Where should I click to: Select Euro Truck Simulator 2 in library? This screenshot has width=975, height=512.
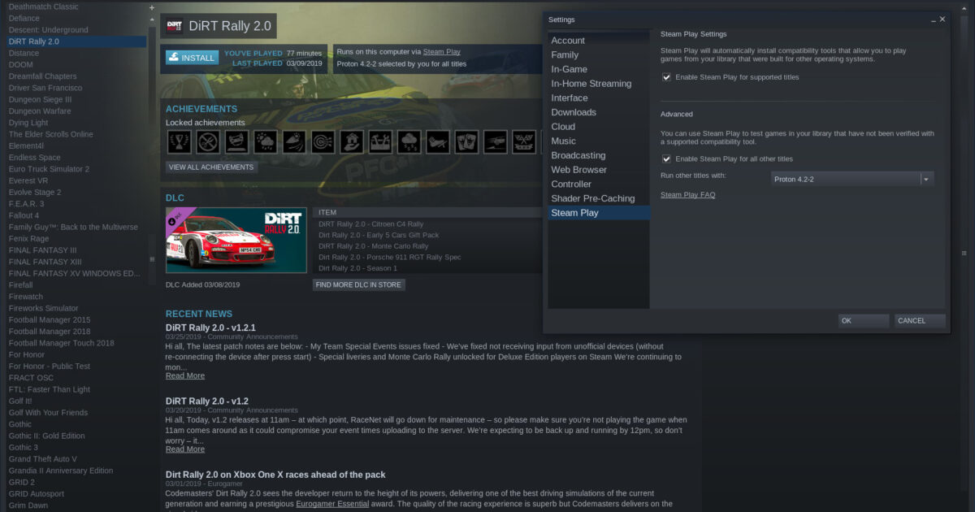click(x=49, y=169)
